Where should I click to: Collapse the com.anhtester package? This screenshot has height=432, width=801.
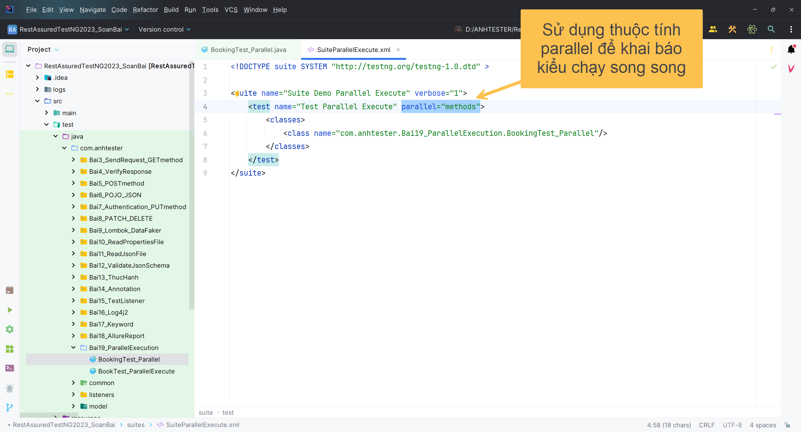(64, 148)
